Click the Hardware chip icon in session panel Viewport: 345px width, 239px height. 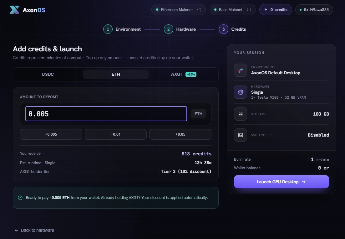click(241, 92)
